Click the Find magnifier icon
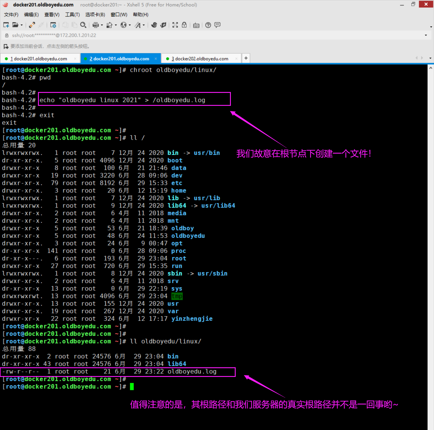Image resolution: width=434 pixels, height=430 pixels. [83, 25]
